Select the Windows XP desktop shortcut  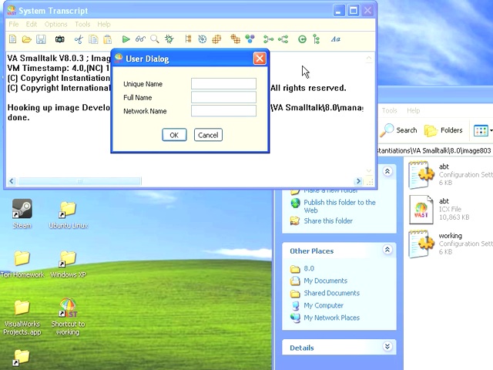pyautogui.click(x=68, y=264)
